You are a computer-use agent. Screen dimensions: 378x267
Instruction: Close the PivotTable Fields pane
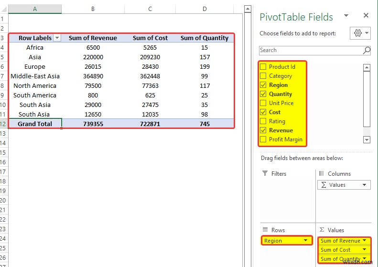366,15
